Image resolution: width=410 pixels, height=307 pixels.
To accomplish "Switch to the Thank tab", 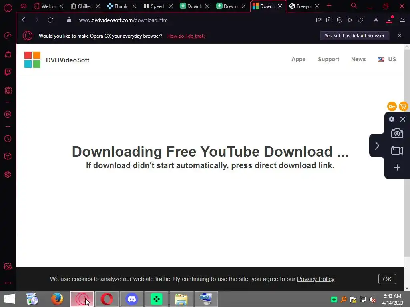I will click(x=117, y=6).
